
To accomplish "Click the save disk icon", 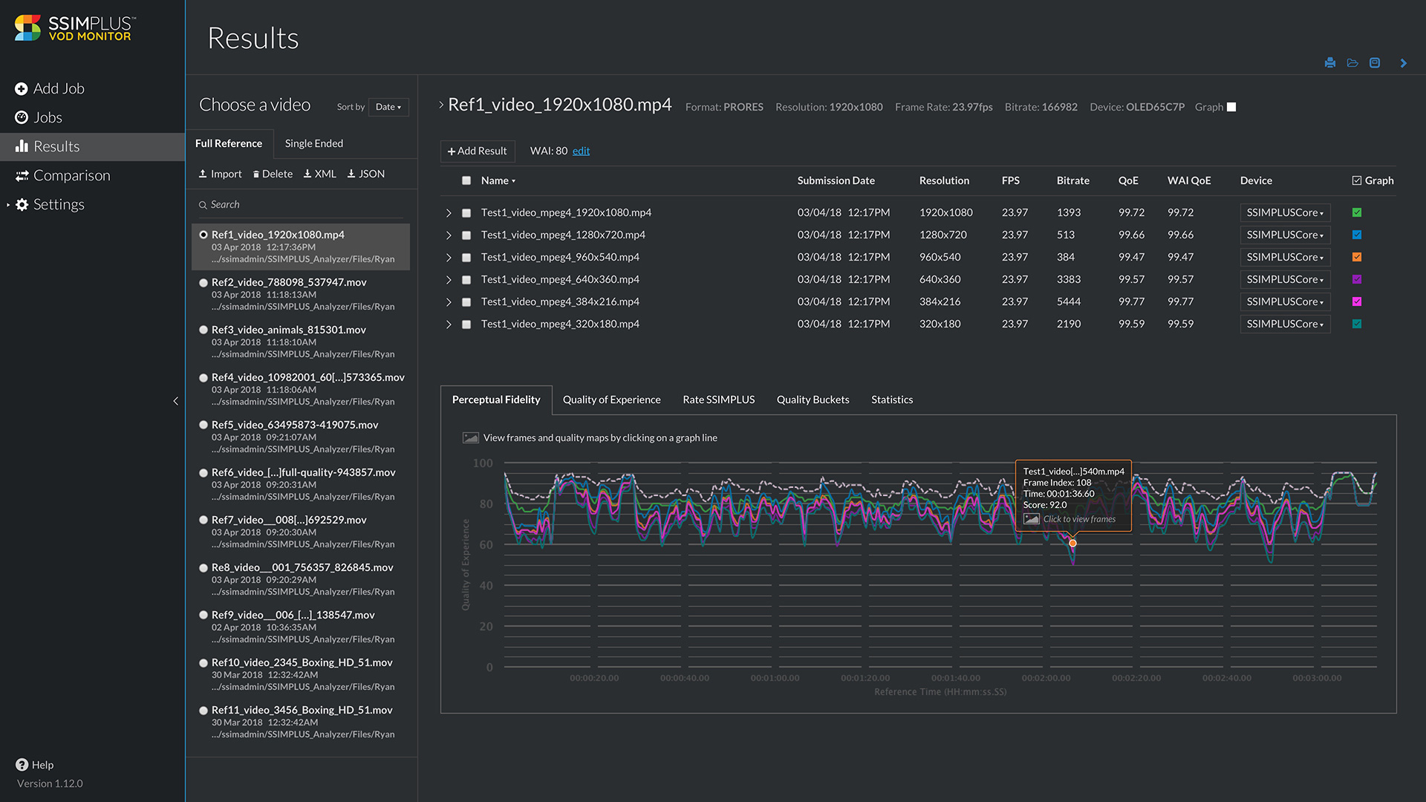I will (1375, 63).
